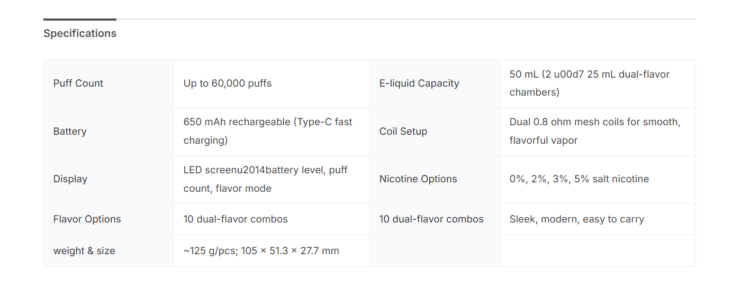
Task: Click the 'Sleek, modern, easy to carry' text
Action: 576,219
